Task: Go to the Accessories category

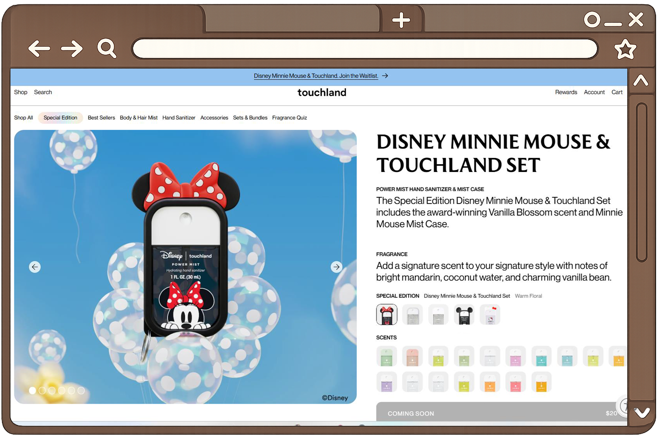Action: [x=214, y=118]
